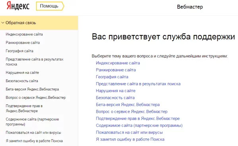Viewport: 238px width, 146px height.
Task: Click the heading Вас приветствует служба поддержки
Action: 163,37
